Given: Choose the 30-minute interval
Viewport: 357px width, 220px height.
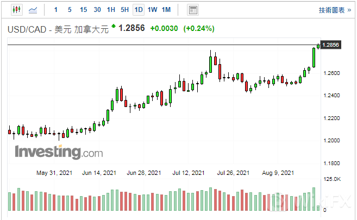Looking at the screenshot, I should 97,10.
